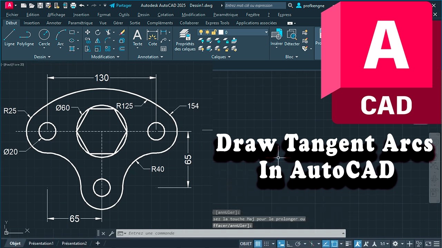Screen dimensions: 442x248
Task: Click the keyword search field
Action: [x=255, y=6]
